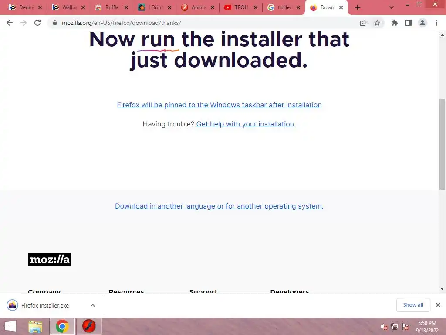Image resolution: width=446 pixels, height=335 pixels.
Task: Close the Downl Firefox tab
Action: click(341, 8)
